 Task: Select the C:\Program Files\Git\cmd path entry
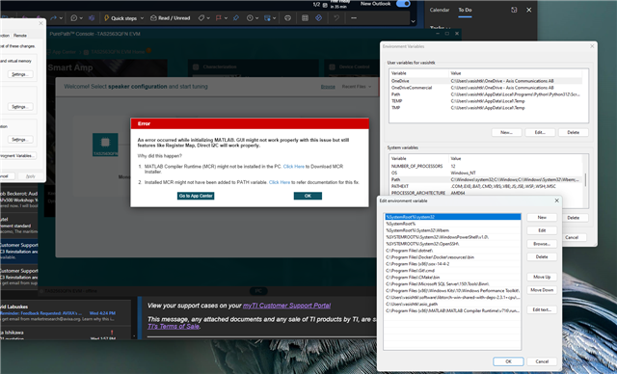click(x=452, y=271)
